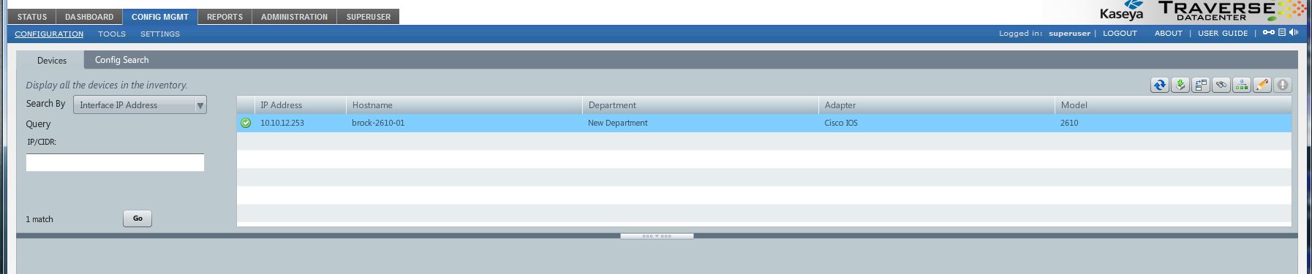Click the grey exclamation alert icon
Viewport: 1312px width, 274px height.
coord(1283,85)
